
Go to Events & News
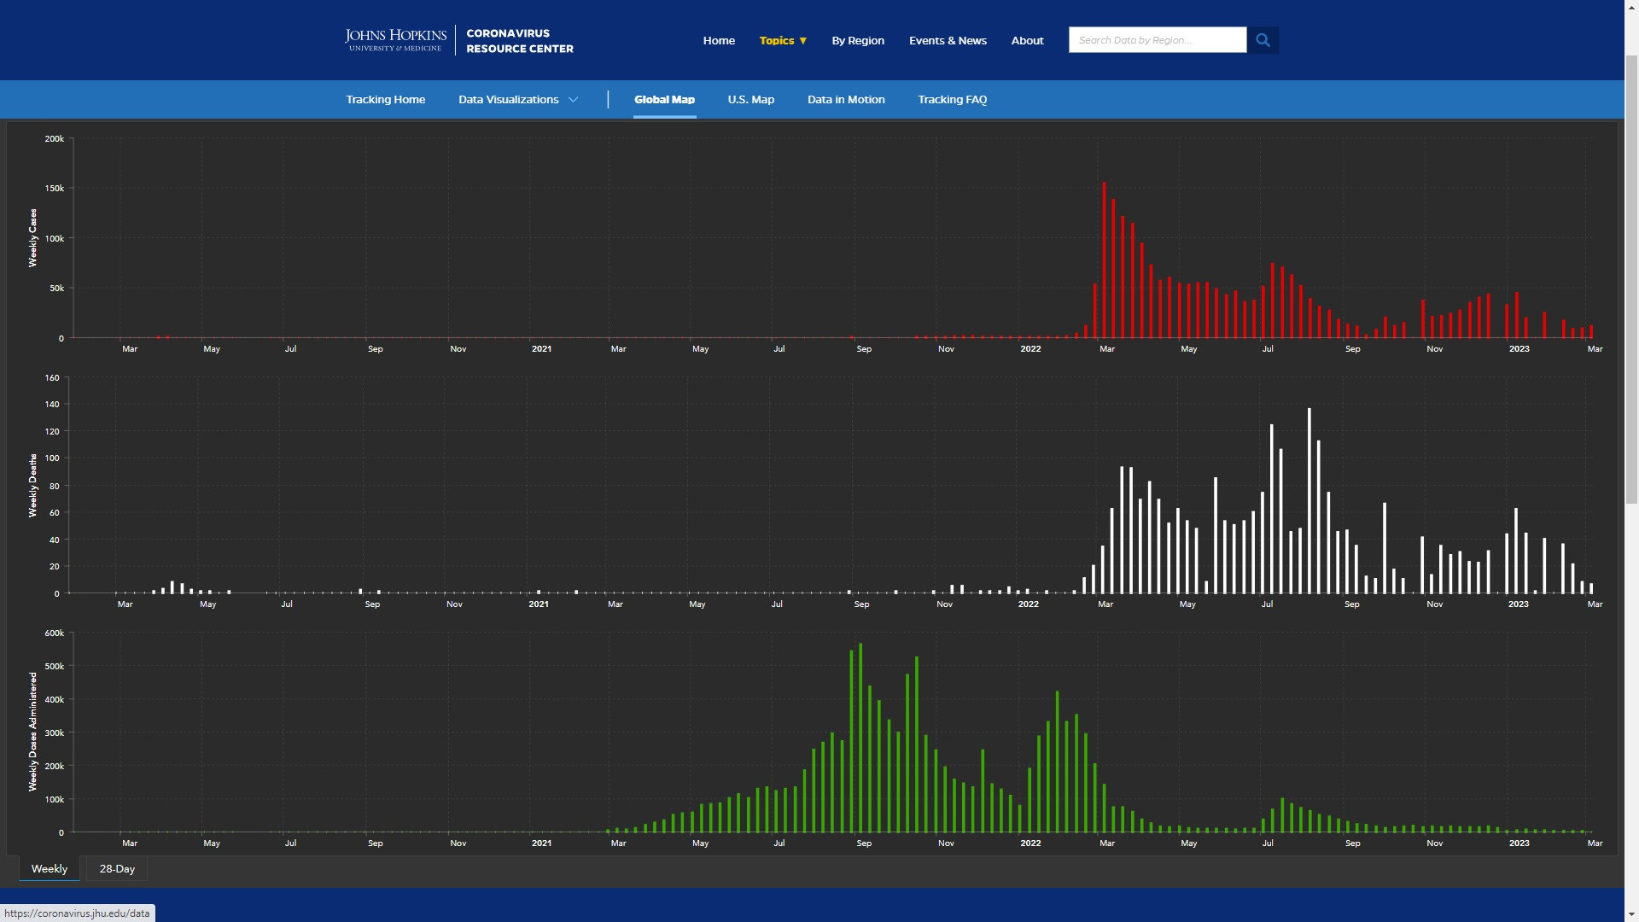(x=948, y=40)
